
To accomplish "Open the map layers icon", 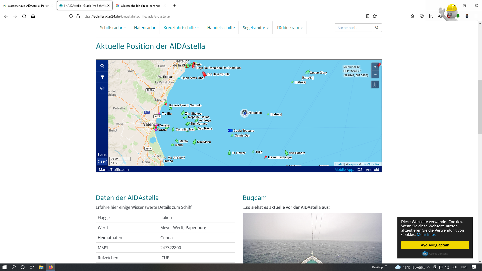I will point(102,88).
